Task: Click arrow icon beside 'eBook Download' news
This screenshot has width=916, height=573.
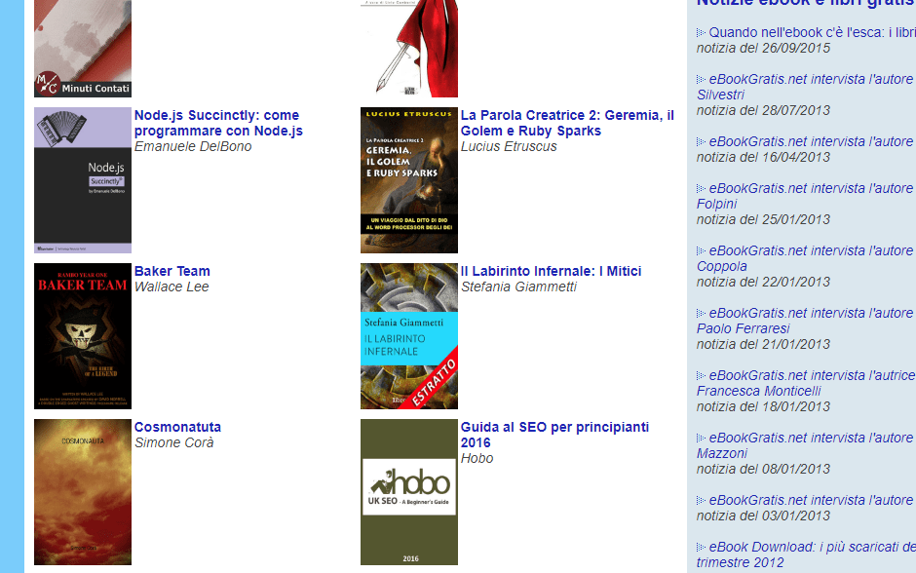Action: coord(701,548)
